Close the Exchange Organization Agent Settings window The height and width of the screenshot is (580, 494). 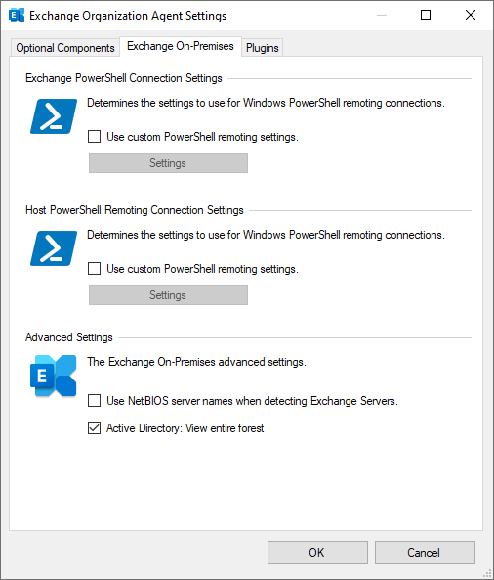(x=471, y=15)
